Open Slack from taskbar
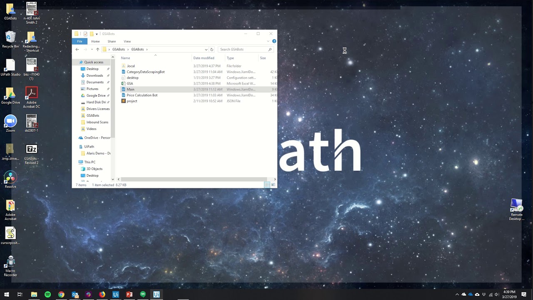 [88, 295]
